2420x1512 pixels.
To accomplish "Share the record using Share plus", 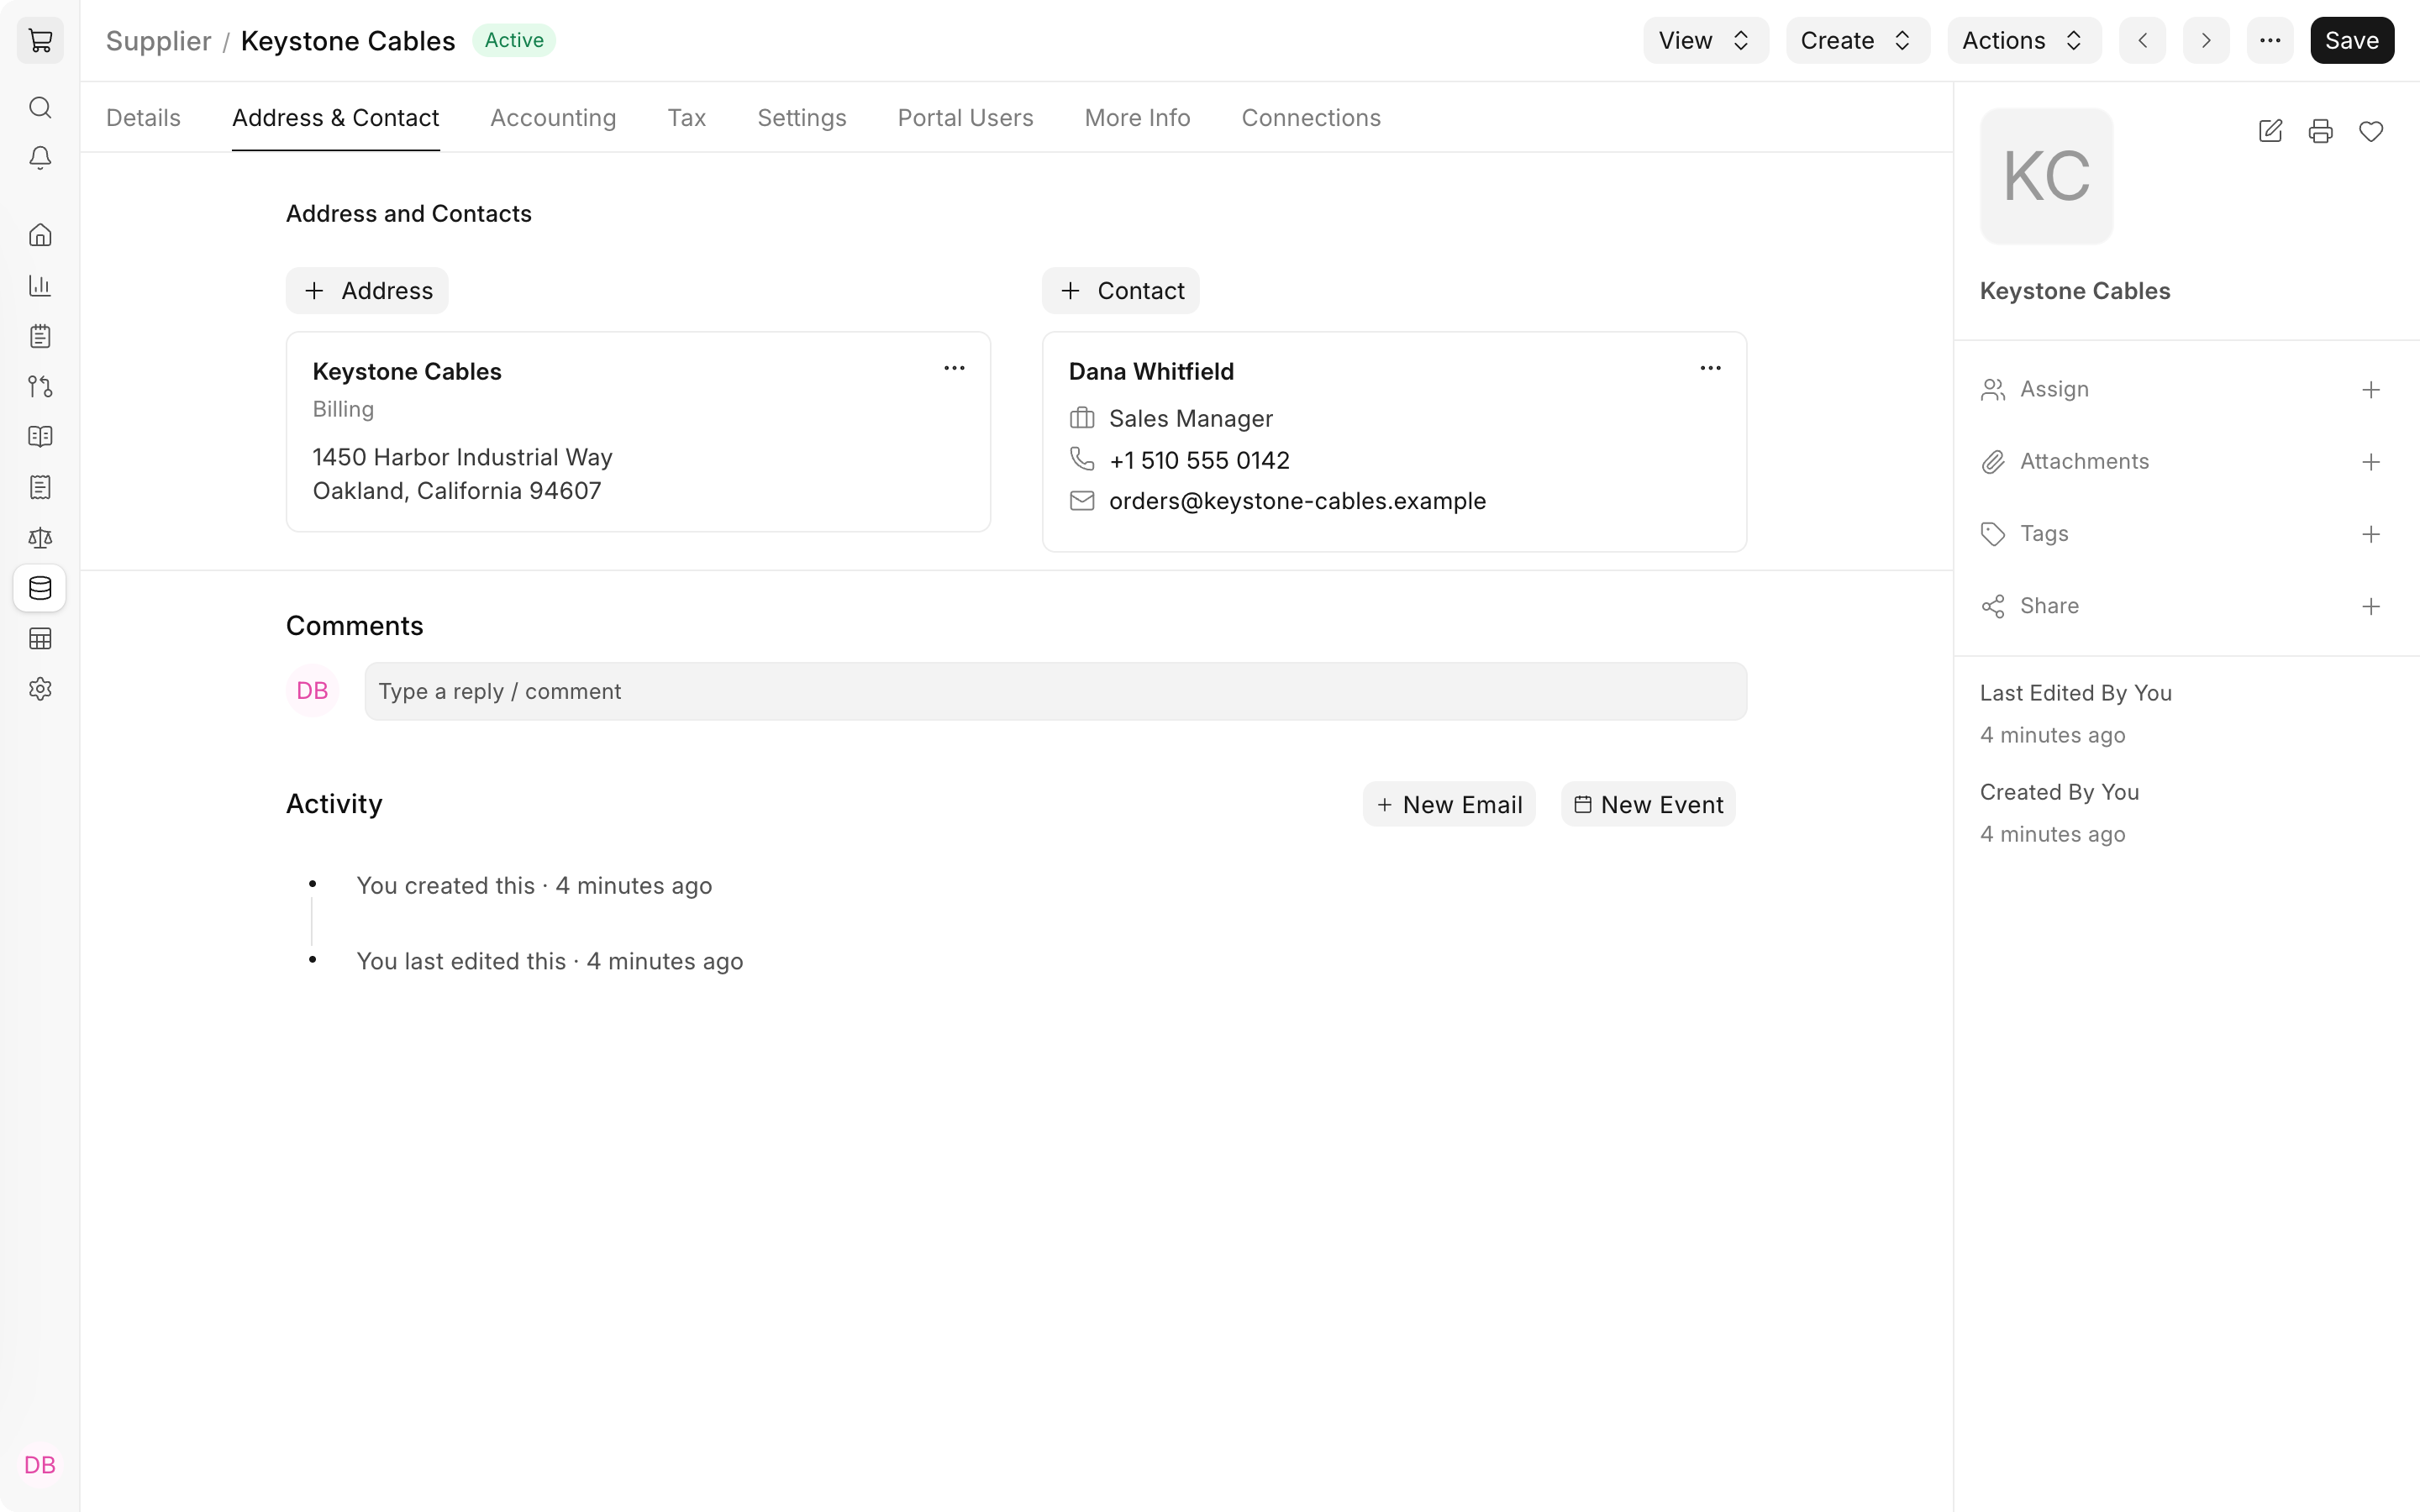I will (2371, 607).
